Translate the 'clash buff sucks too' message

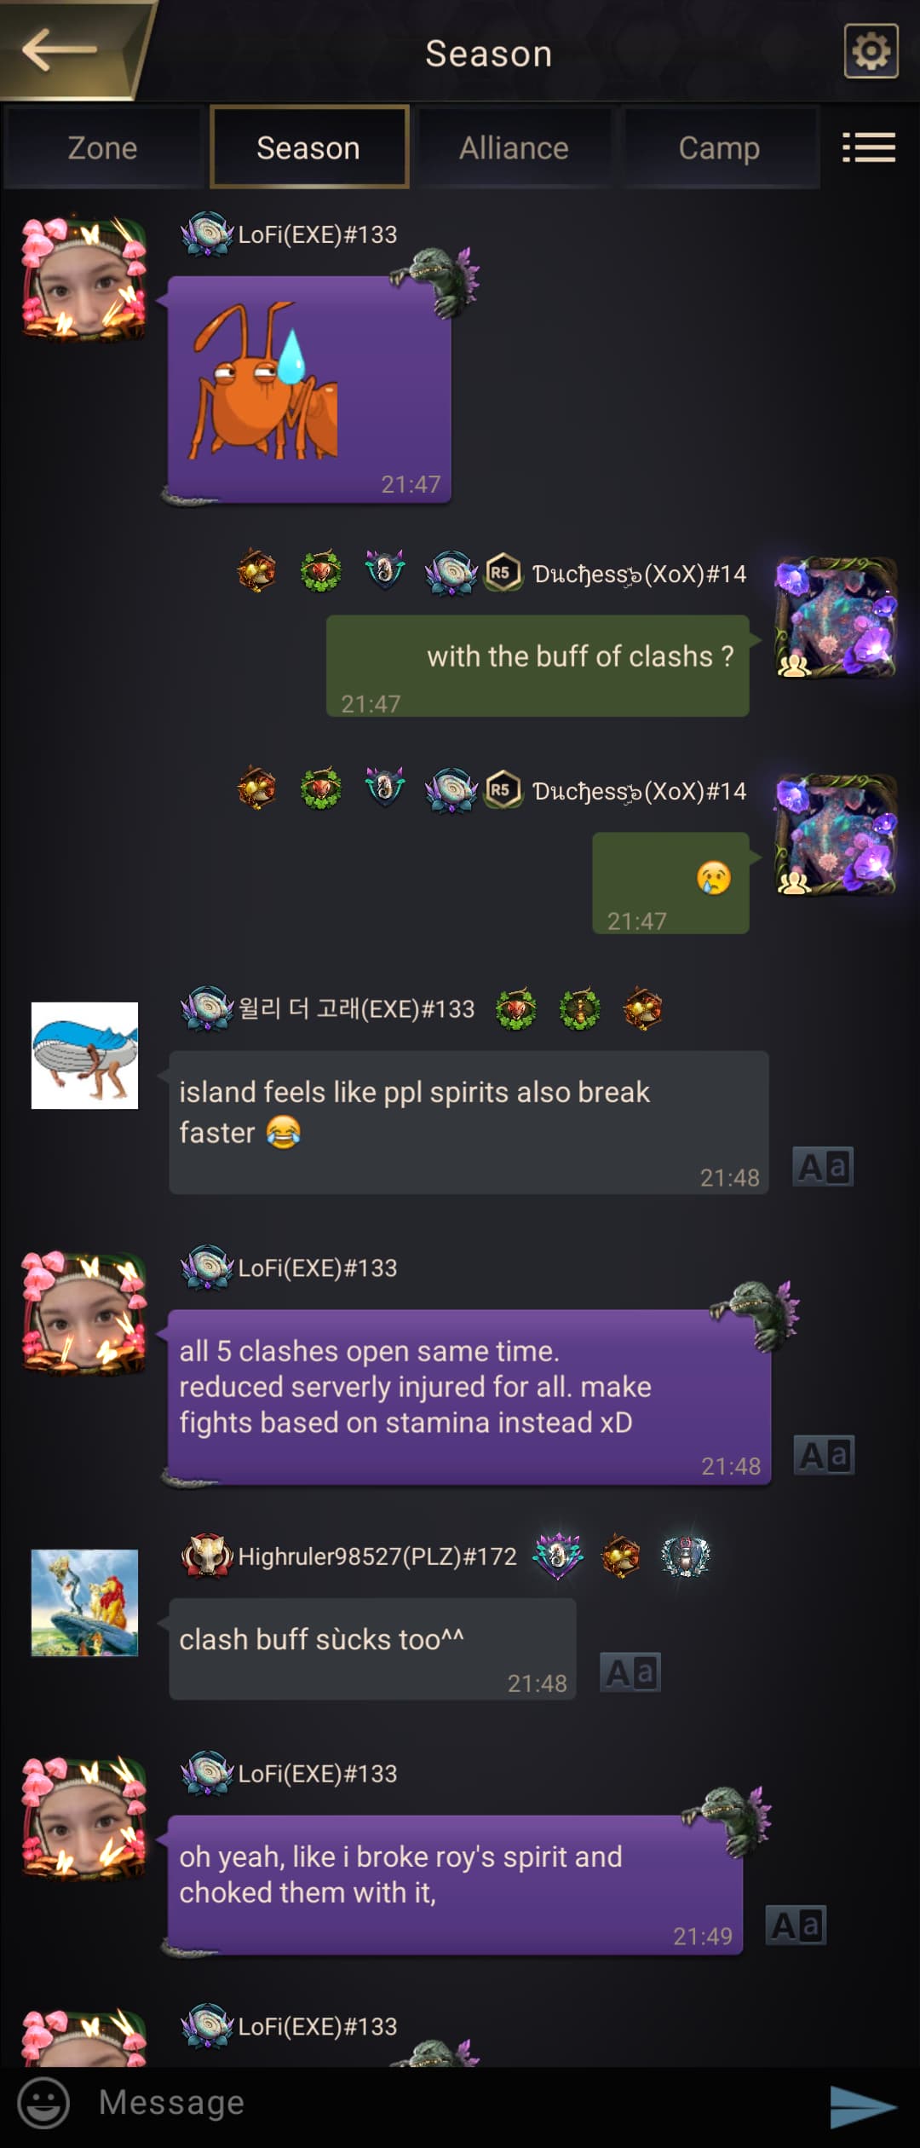point(630,1672)
